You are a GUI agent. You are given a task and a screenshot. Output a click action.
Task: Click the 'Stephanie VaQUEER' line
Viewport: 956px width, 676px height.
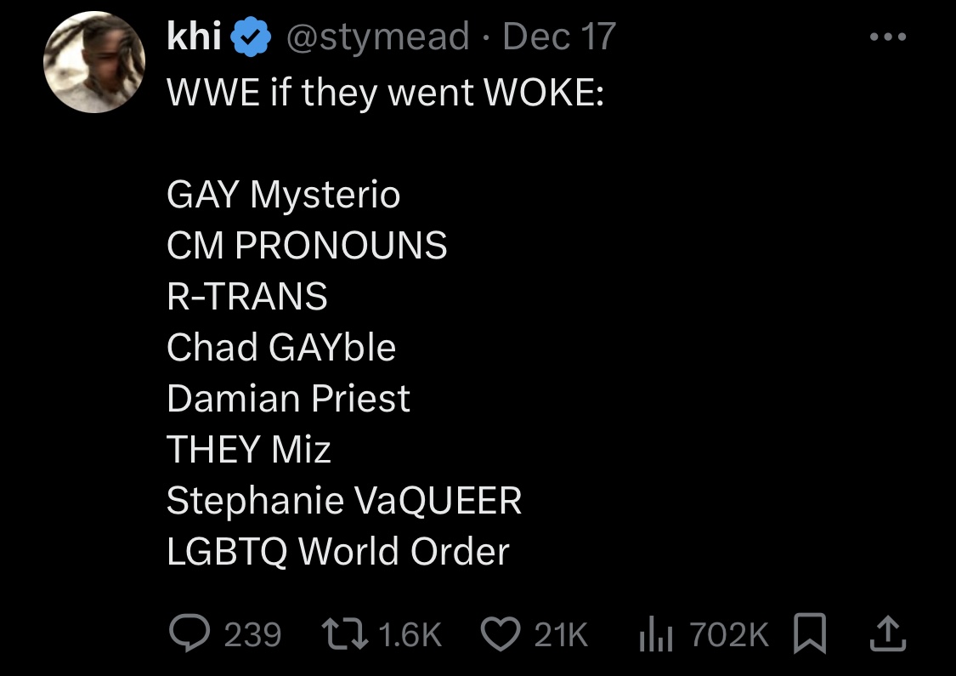pyautogui.click(x=343, y=501)
